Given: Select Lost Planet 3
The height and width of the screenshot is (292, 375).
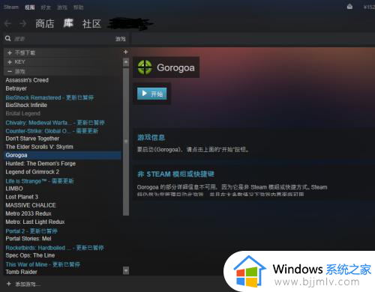Looking at the screenshot, I should (22, 197).
